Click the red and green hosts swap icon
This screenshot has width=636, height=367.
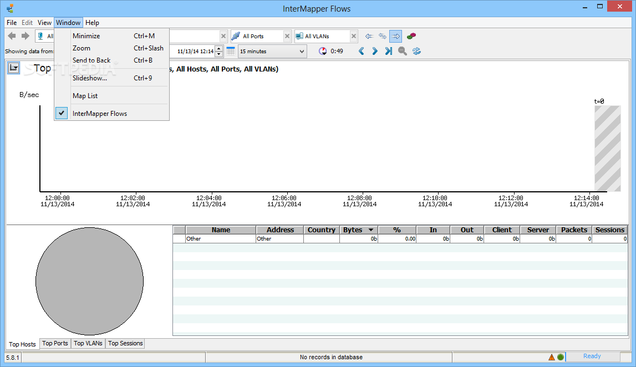(411, 36)
